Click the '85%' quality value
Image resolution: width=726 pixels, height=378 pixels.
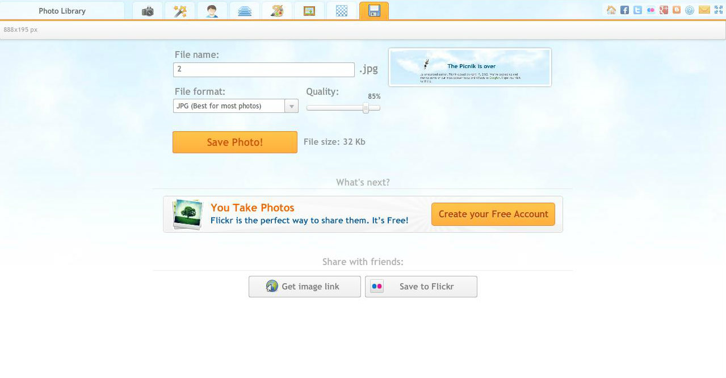click(374, 96)
